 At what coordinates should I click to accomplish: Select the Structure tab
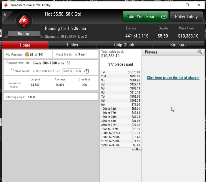(178, 45)
